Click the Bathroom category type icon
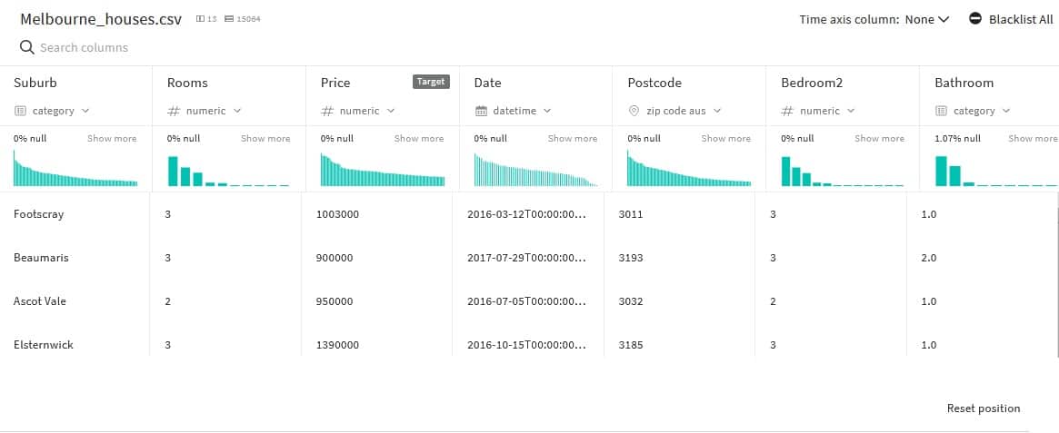The height and width of the screenshot is (433, 1059). coord(942,111)
